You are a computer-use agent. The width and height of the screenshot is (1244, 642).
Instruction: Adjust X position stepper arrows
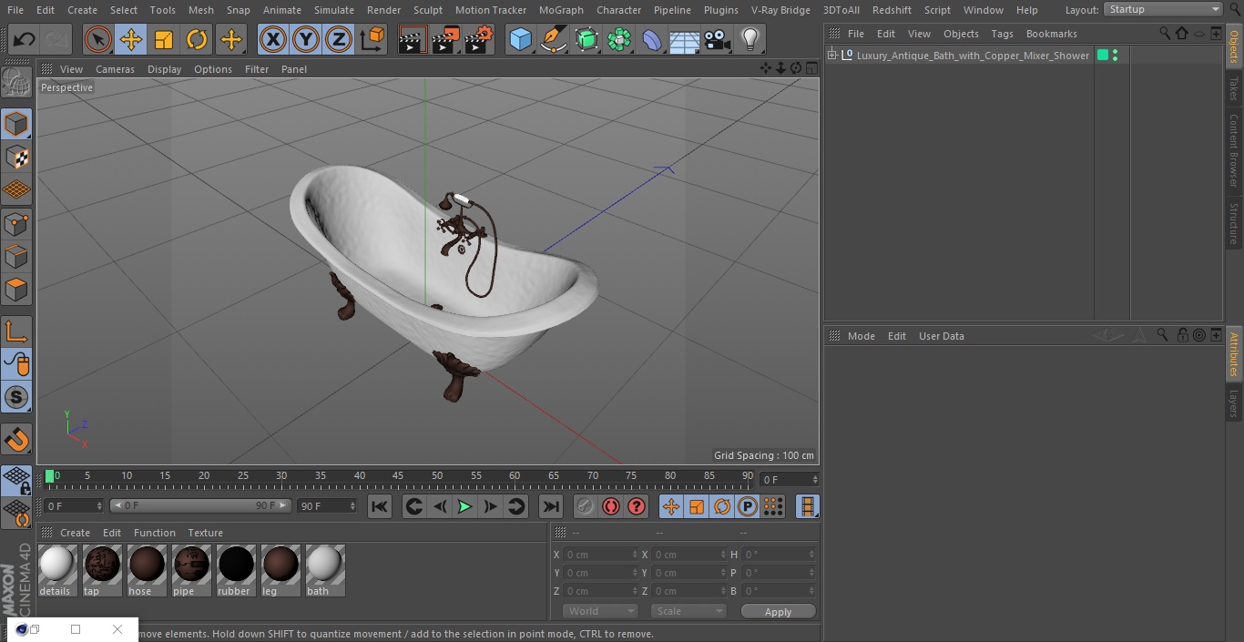635,555
